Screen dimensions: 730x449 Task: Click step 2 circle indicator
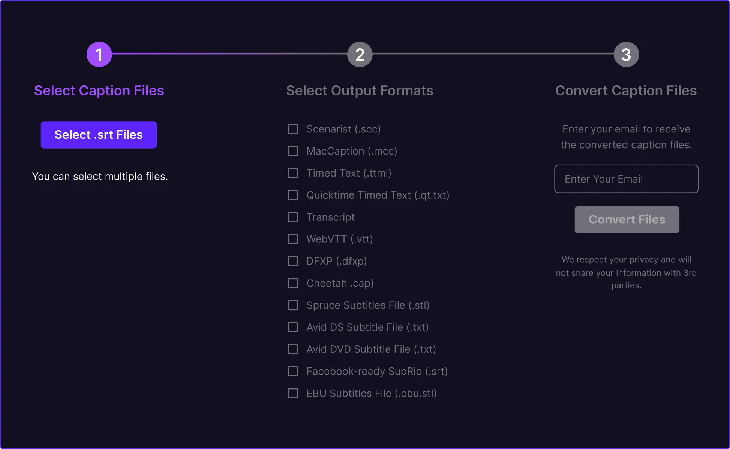[x=360, y=54]
